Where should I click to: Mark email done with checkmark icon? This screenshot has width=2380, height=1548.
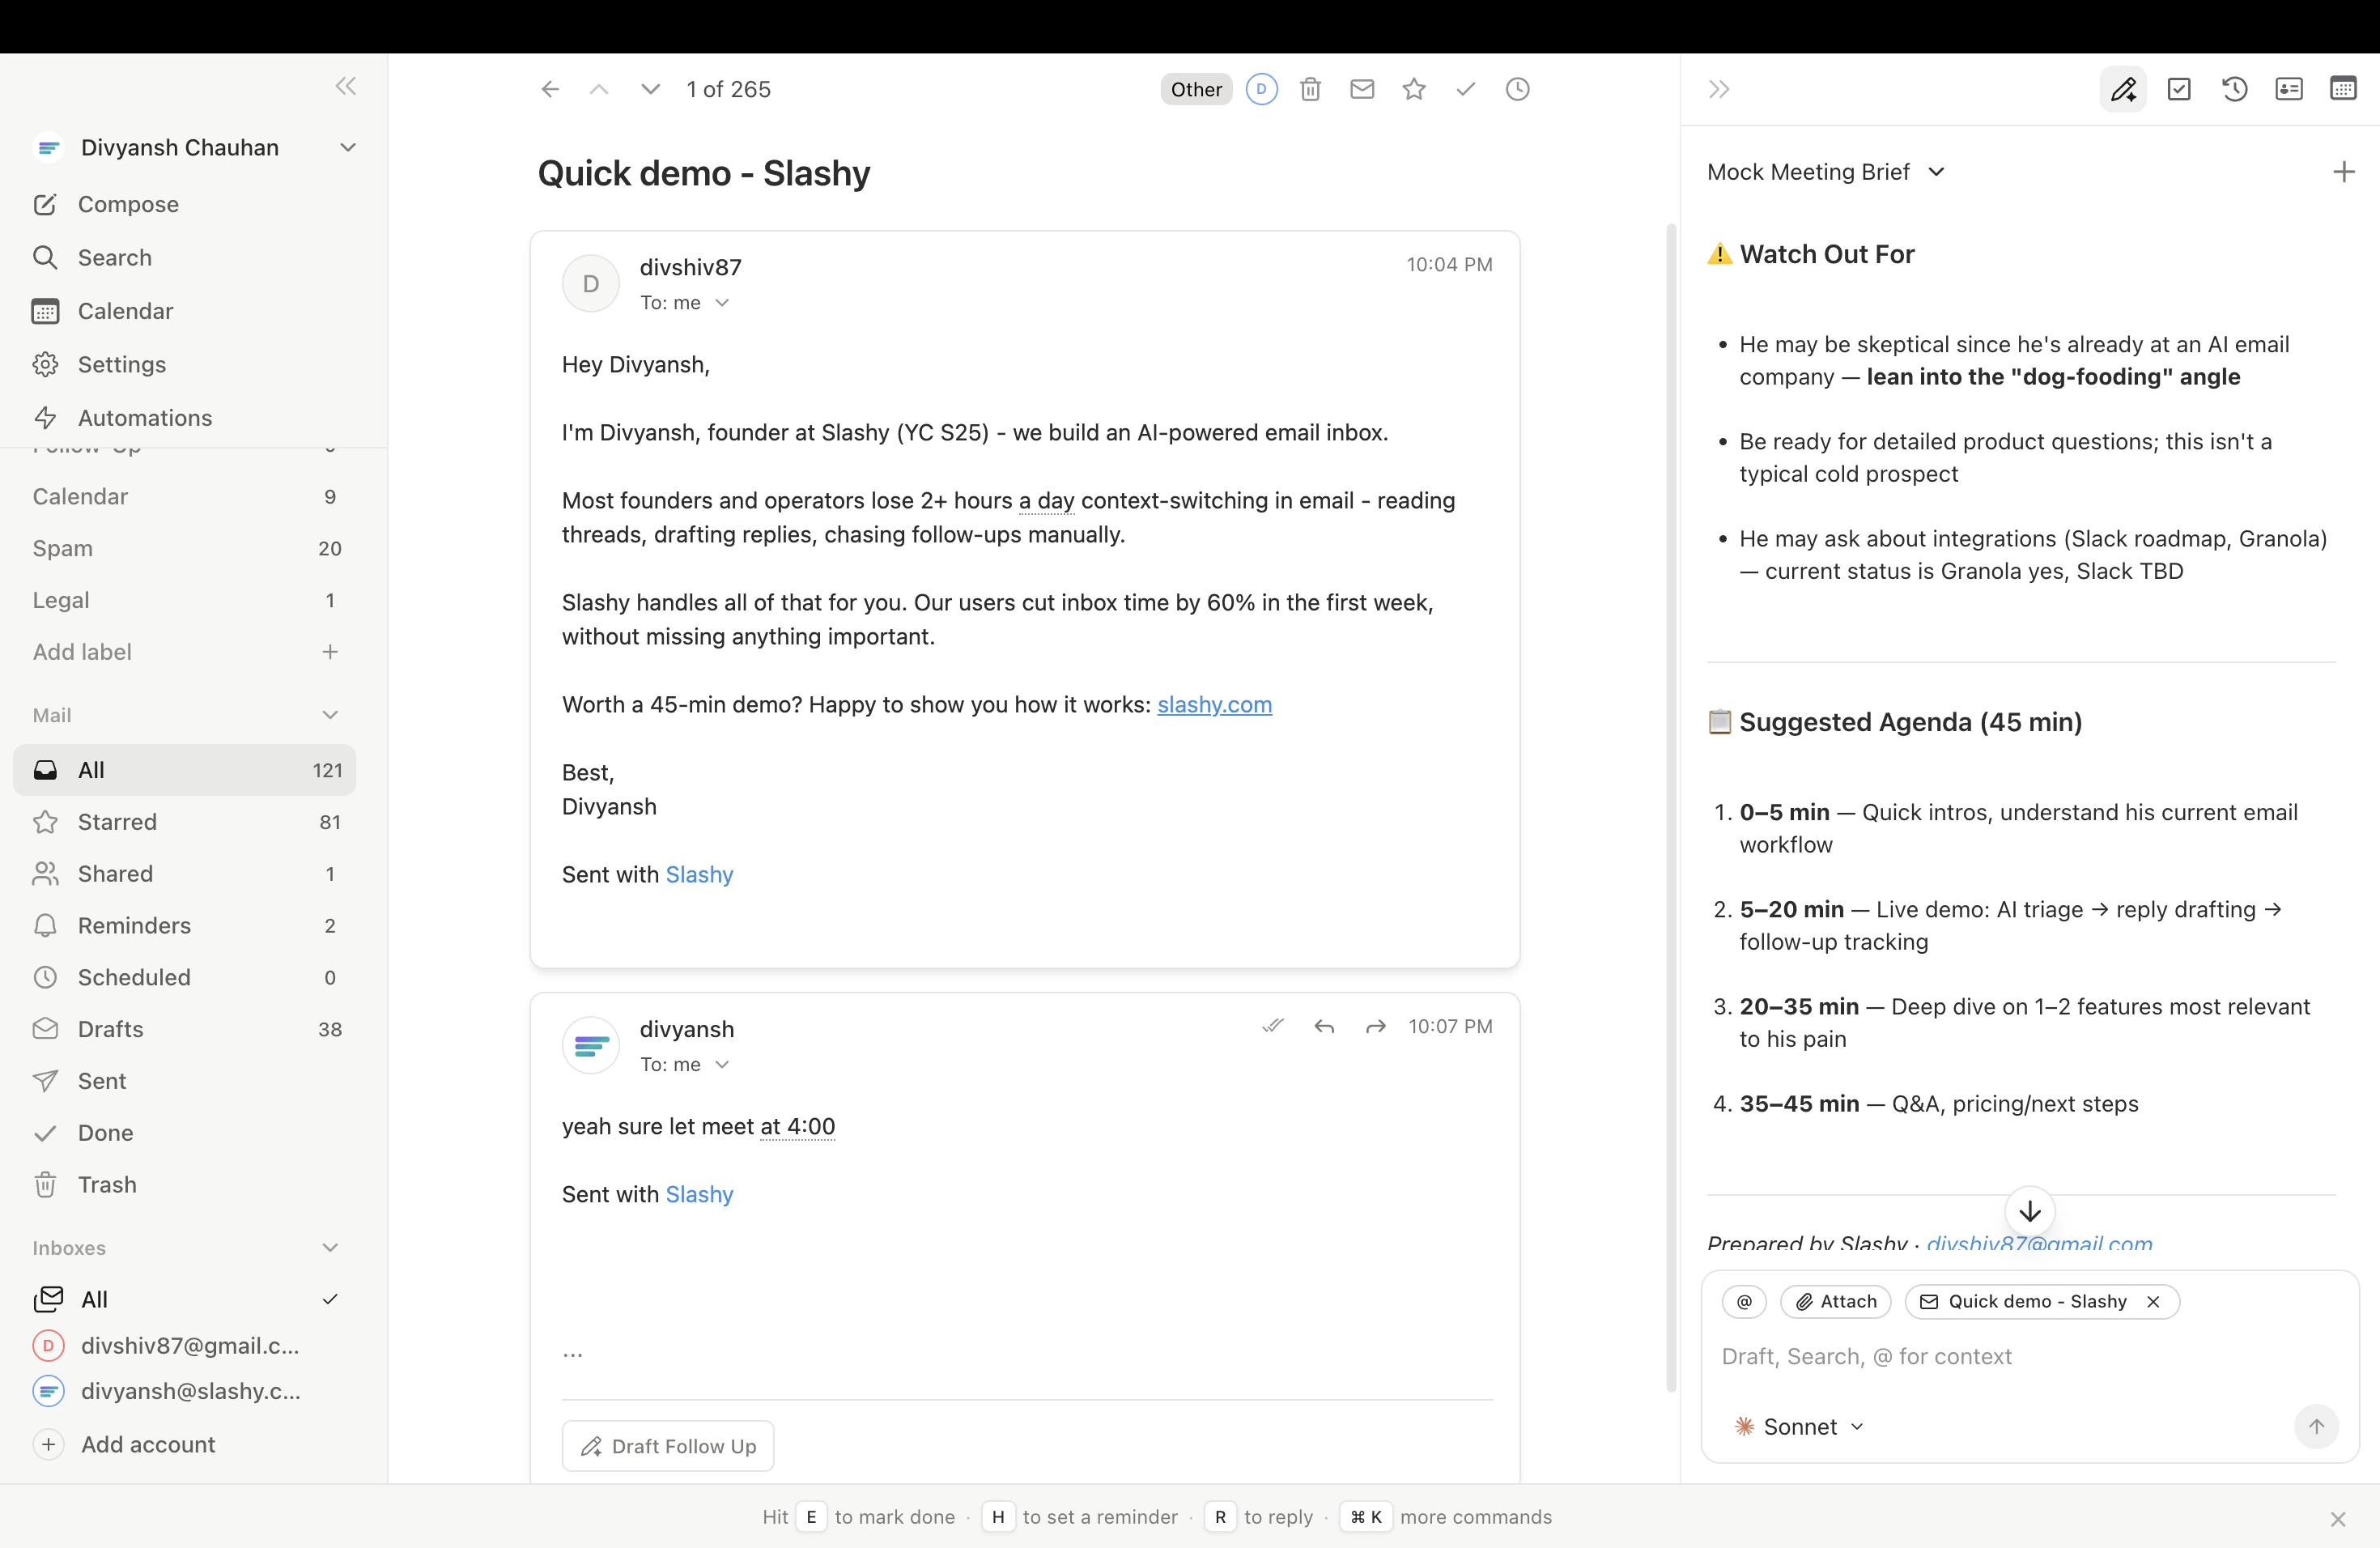point(1466,90)
